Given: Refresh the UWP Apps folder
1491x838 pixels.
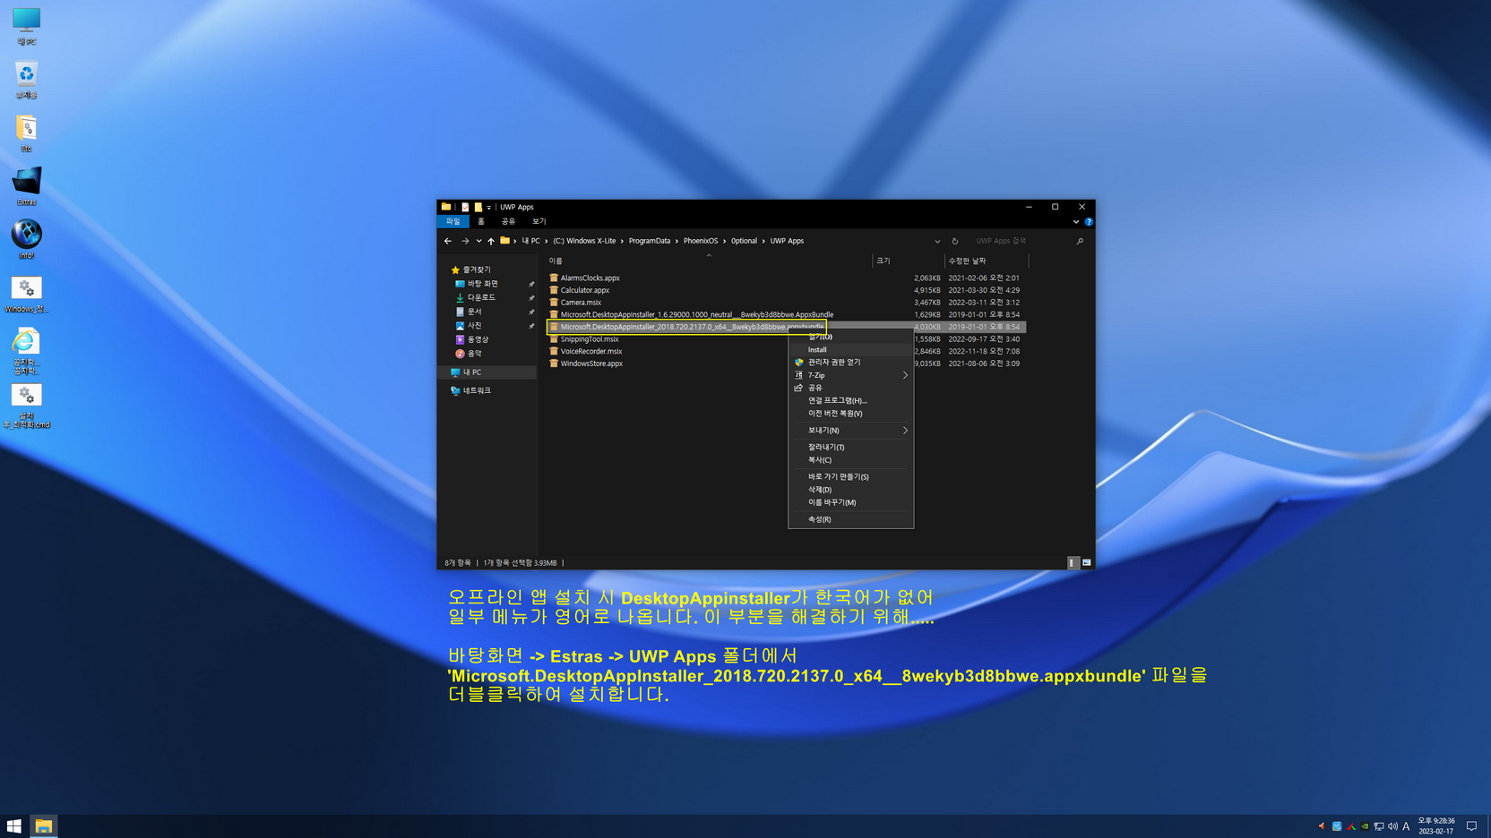Looking at the screenshot, I should click(x=955, y=241).
